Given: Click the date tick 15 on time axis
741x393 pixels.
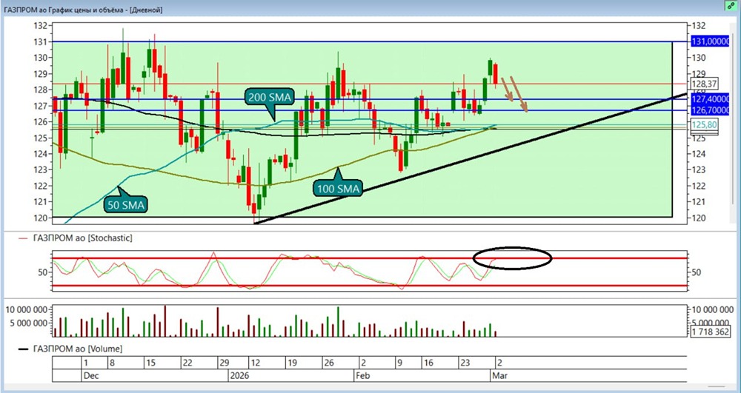Looking at the screenshot, I should point(150,363).
